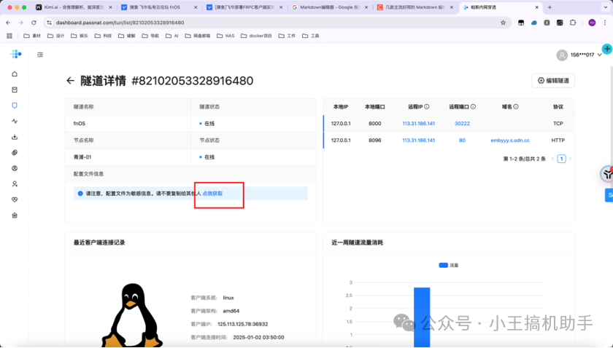Open the 156***017 account dropdown
613x348 pixels.
pos(580,55)
